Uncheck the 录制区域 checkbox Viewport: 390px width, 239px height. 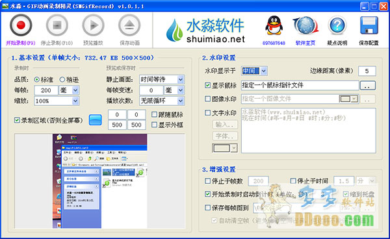[x=17, y=120]
